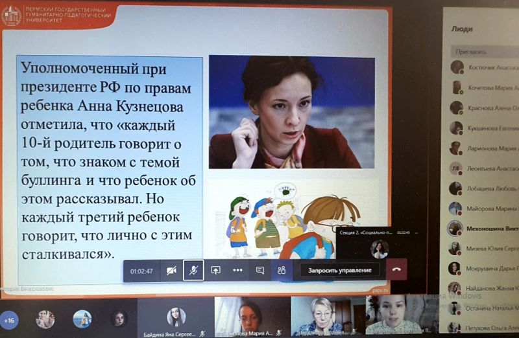Click the Люди panel heading
Image resolution: width=519 pixels, height=338 pixels.
[462, 29]
